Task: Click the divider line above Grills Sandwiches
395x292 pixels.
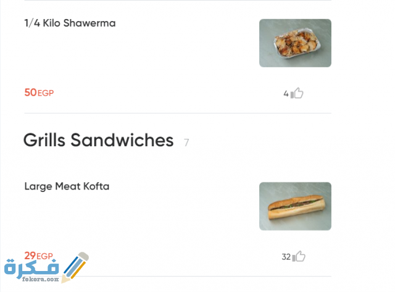Action: [178, 114]
